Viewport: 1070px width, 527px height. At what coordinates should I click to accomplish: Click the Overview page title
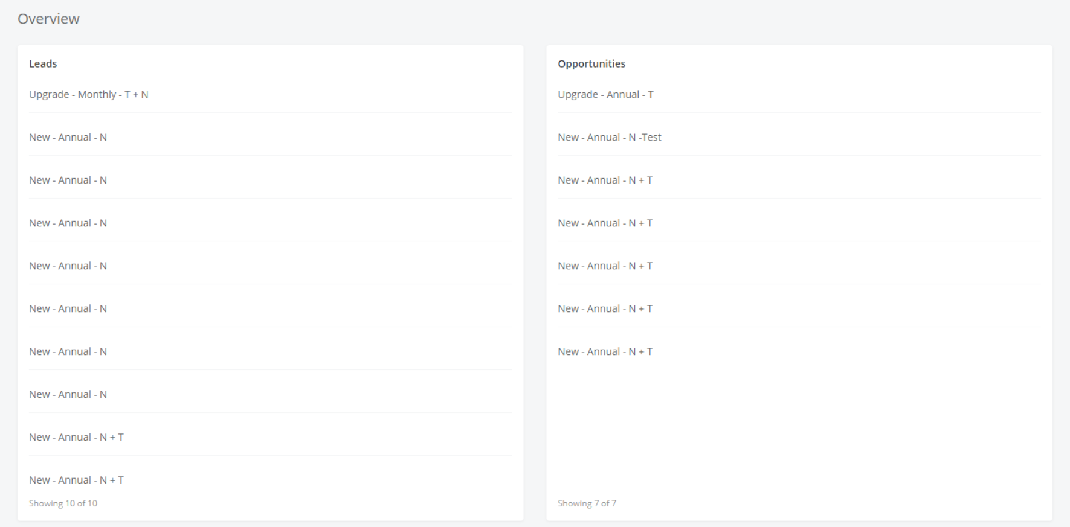tap(48, 19)
